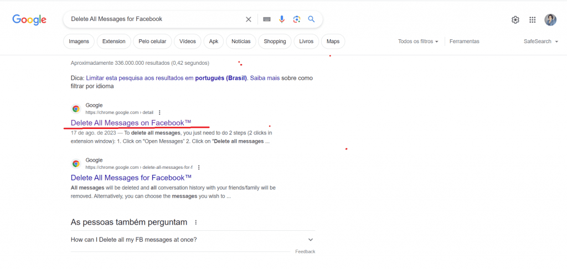Select the Imagens filter chip
The width and height of the screenshot is (567, 269).
[79, 42]
